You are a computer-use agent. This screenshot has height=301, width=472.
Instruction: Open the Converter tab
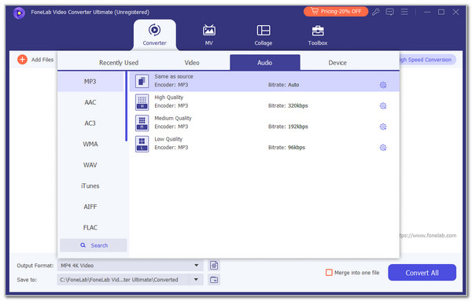coord(154,35)
